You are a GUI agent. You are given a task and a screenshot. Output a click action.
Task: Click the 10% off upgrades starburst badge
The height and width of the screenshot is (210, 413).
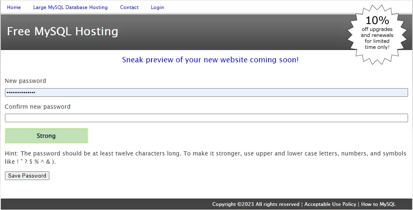[377, 34]
